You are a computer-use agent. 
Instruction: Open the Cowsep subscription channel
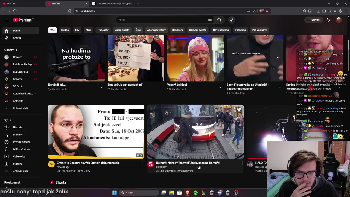click(21, 57)
